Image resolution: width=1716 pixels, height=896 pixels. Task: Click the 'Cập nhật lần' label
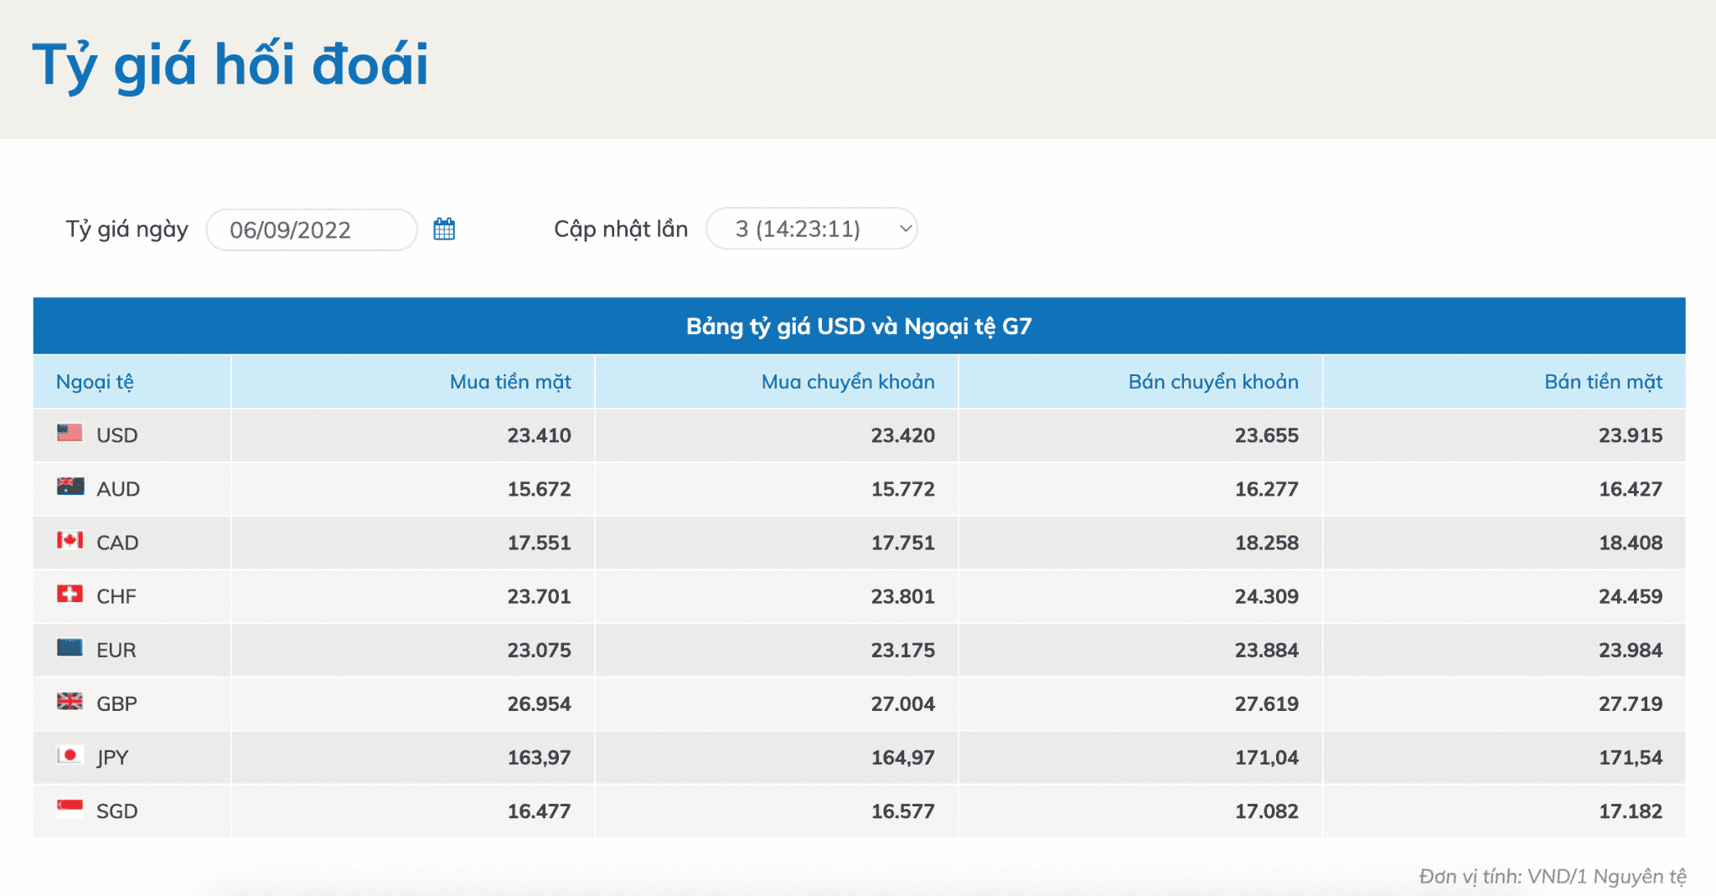pos(621,229)
